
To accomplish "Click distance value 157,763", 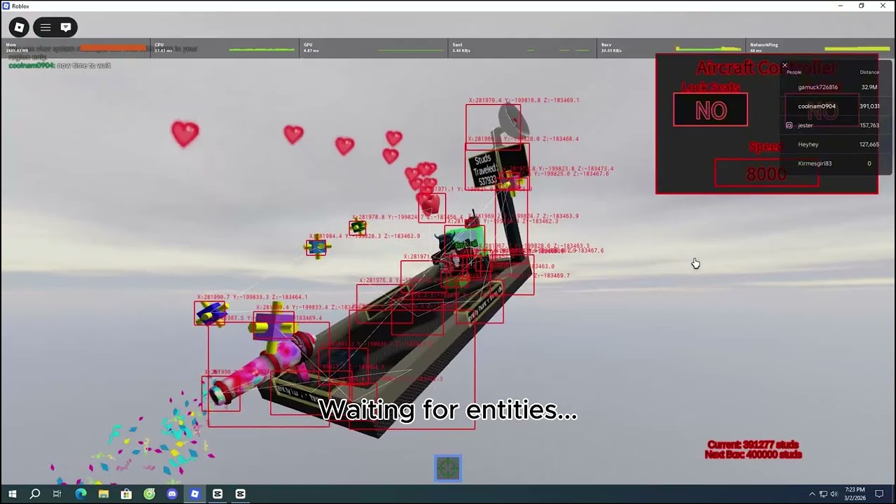I will [x=869, y=125].
